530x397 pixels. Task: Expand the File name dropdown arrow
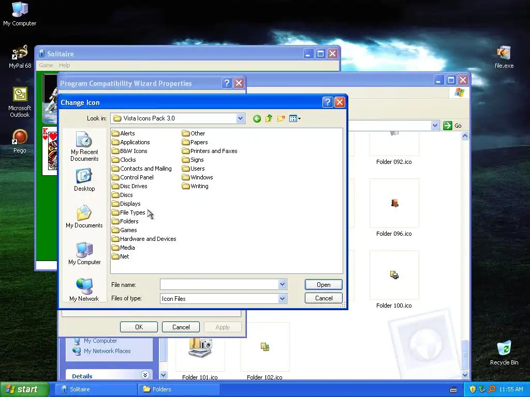[x=282, y=285]
